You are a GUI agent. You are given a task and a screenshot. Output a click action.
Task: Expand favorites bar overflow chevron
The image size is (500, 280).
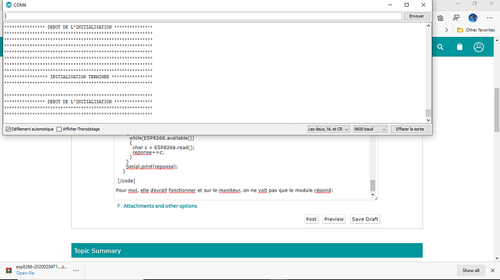tap(446, 30)
